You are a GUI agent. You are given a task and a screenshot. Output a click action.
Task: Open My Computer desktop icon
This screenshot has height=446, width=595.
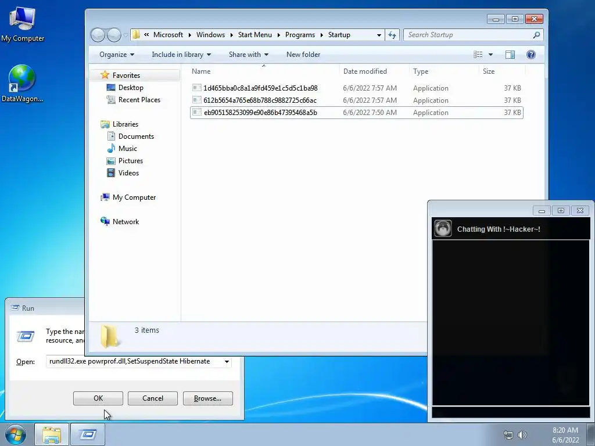click(23, 24)
